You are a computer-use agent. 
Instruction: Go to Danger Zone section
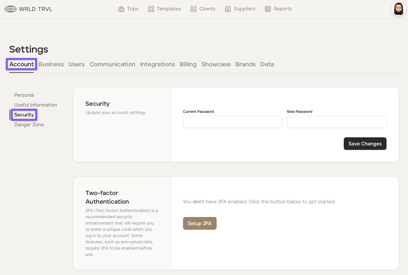click(x=29, y=125)
